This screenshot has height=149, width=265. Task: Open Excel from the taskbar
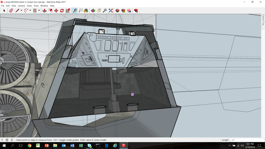[81, 145]
